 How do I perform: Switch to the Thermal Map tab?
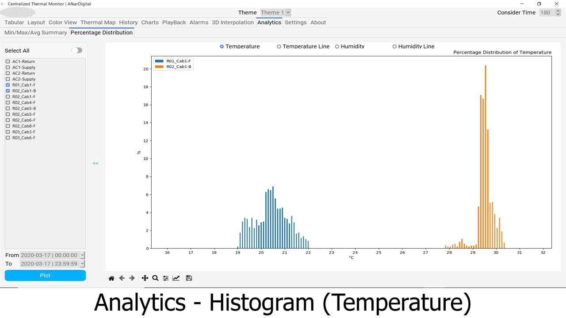pyautogui.click(x=98, y=23)
